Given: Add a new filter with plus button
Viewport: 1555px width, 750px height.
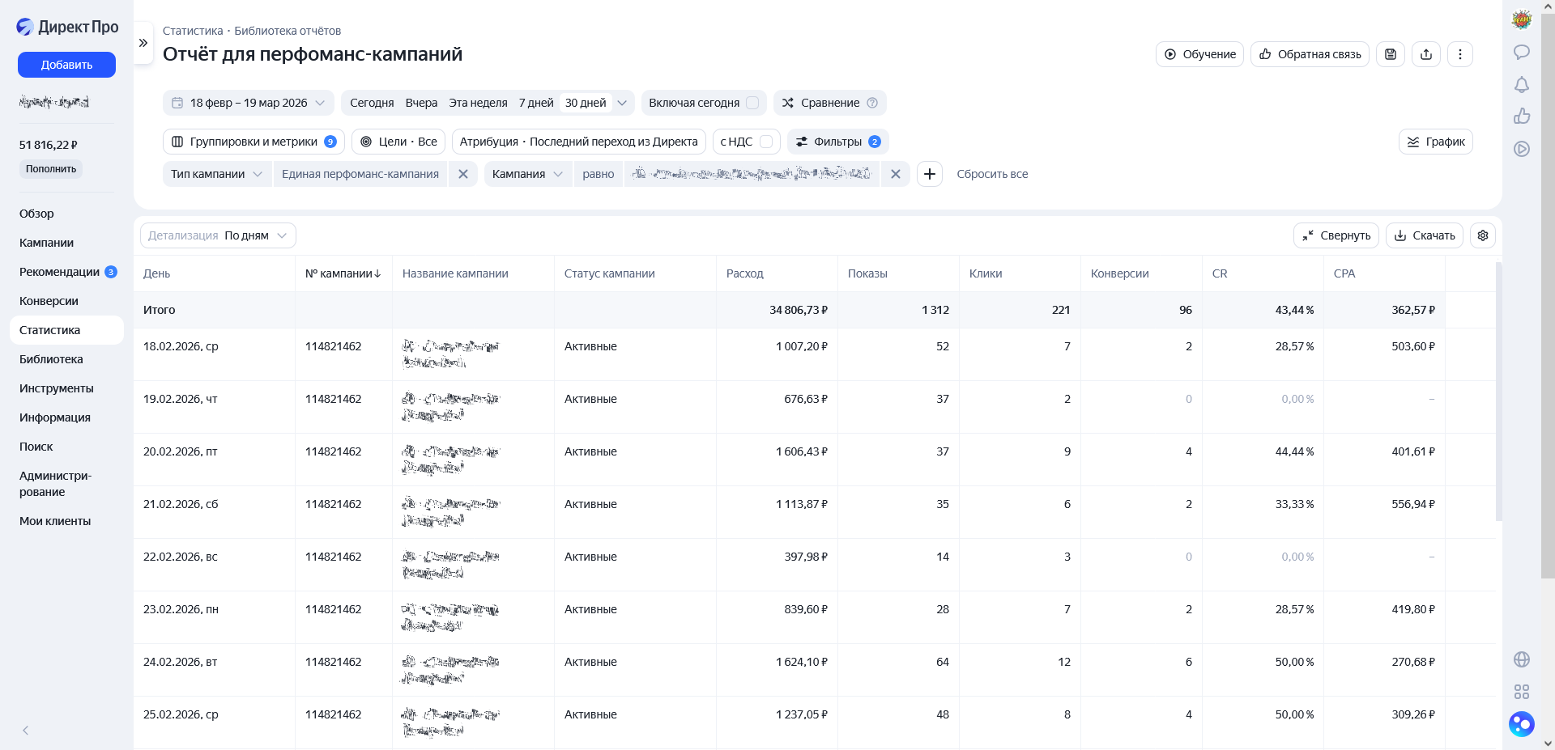Looking at the screenshot, I should point(930,174).
